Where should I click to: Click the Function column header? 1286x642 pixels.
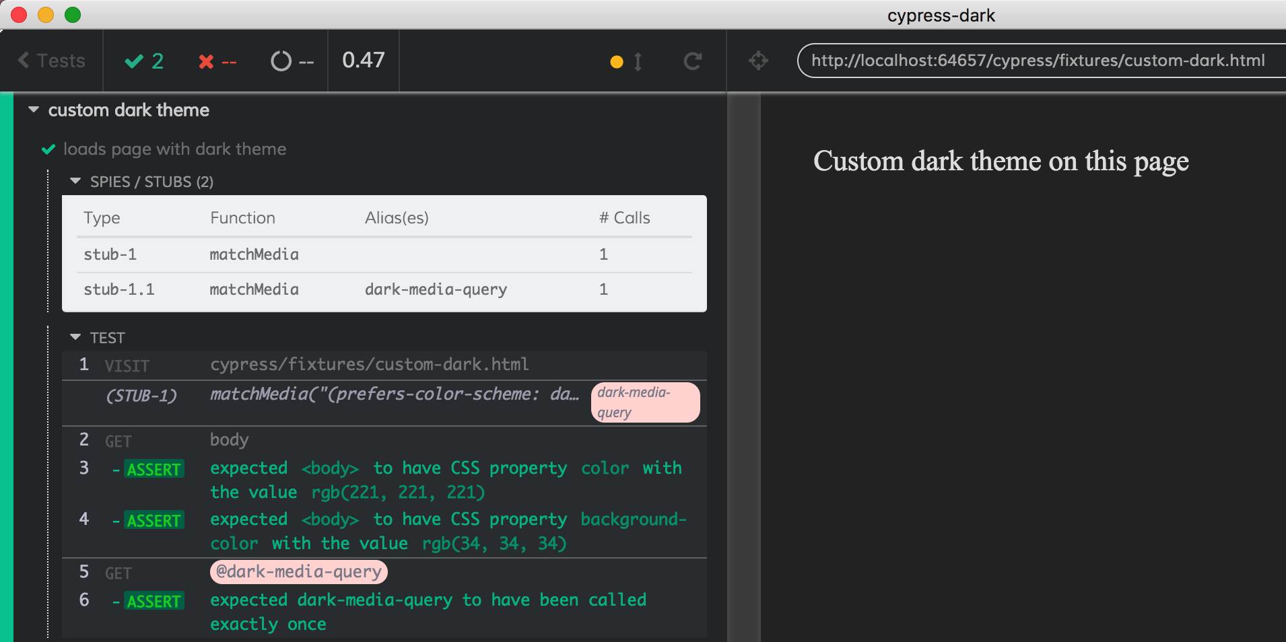242,218
